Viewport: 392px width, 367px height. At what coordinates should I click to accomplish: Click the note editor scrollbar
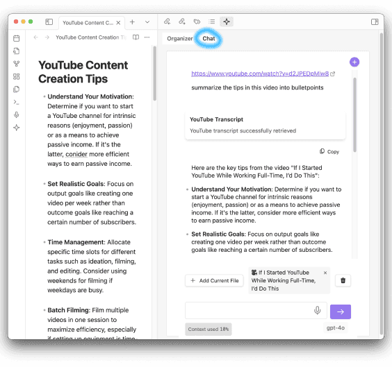(x=154, y=74)
